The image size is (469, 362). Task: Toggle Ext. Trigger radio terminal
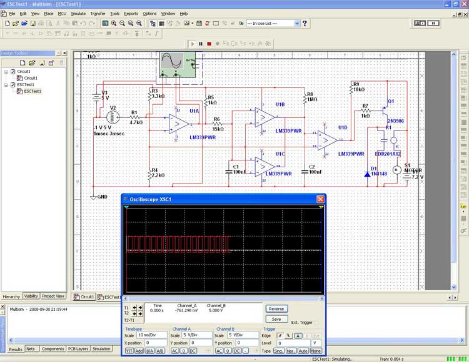[x=316, y=323]
